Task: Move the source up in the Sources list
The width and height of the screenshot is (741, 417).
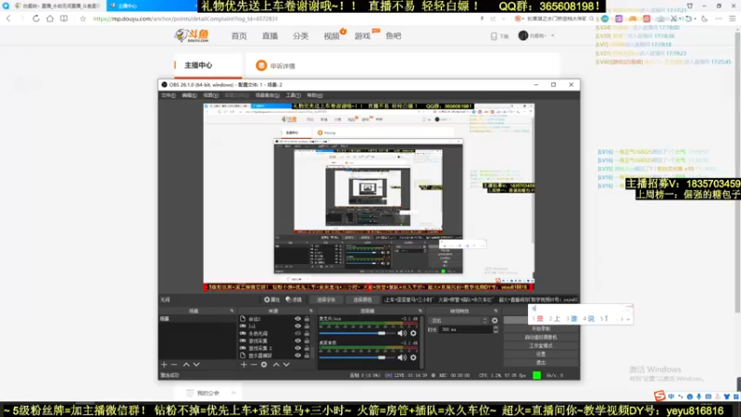Action: 276,364
